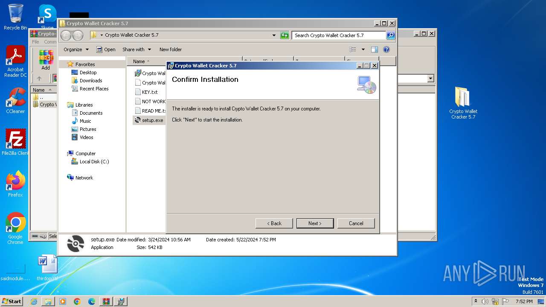The image size is (546, 307).
Task: Open the Organize menu
Action: tap(76, 49)
